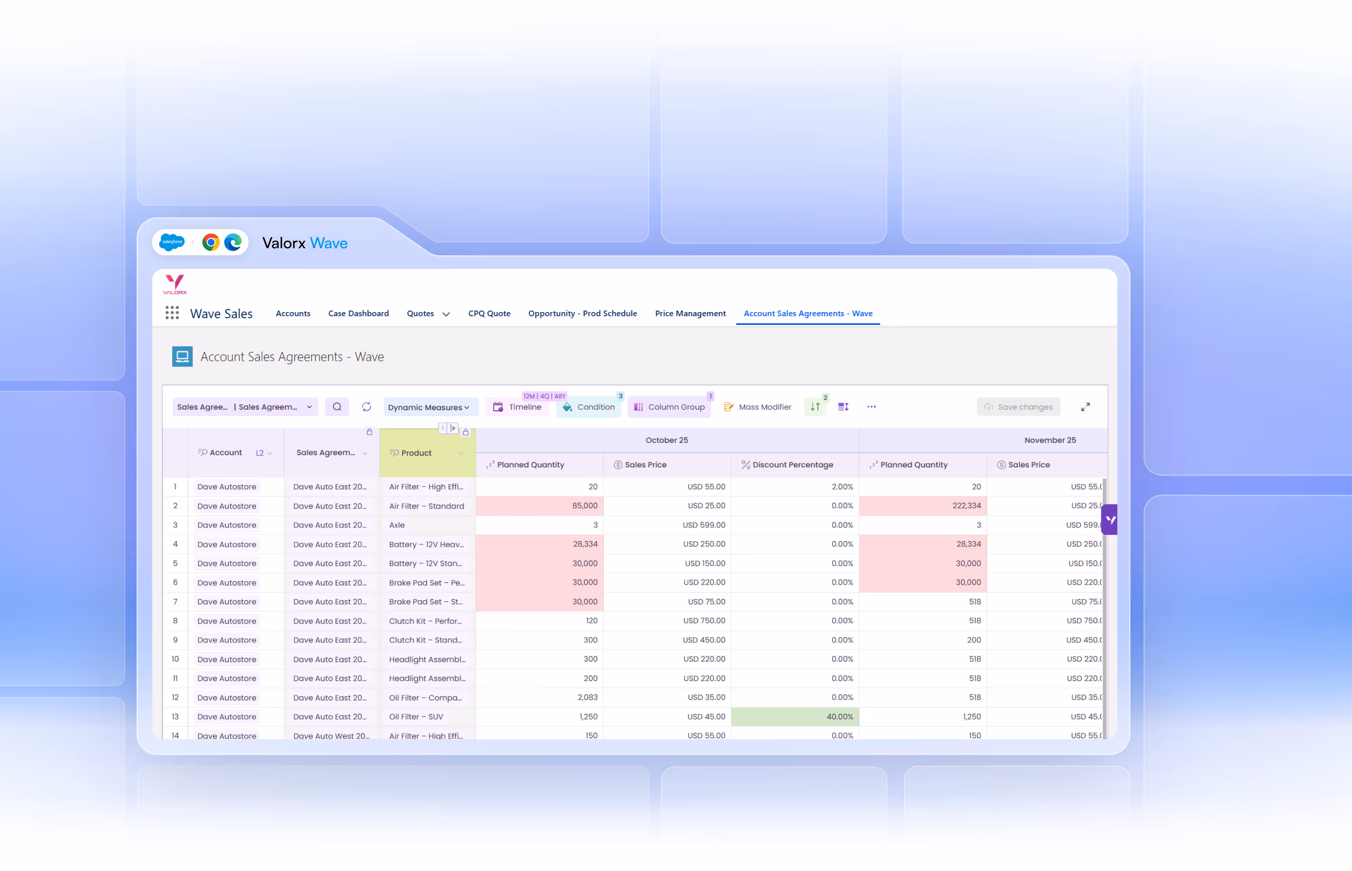Toggle the lock on the Product column
Screen dimensions: 1352x871
(x=465, y=432)
